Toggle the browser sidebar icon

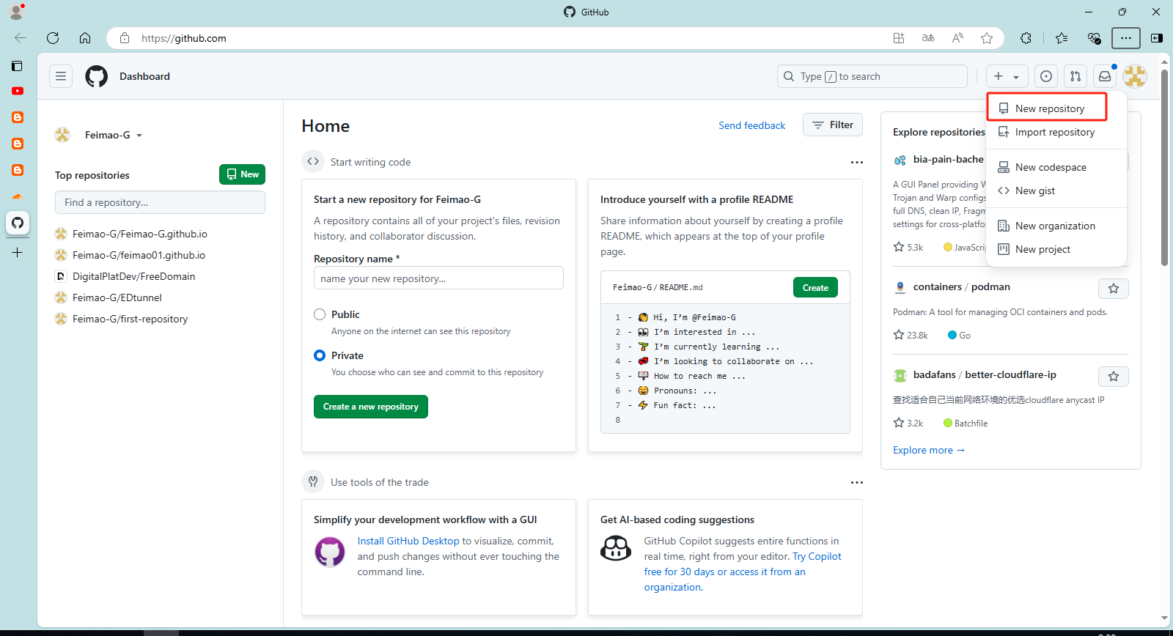(1157, 38)
